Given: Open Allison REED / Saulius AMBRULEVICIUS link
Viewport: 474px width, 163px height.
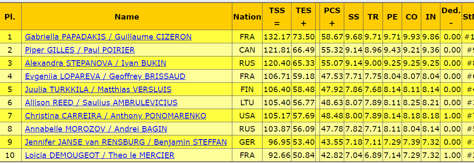Looking at the screenshot, I should (x=101, y=103).
